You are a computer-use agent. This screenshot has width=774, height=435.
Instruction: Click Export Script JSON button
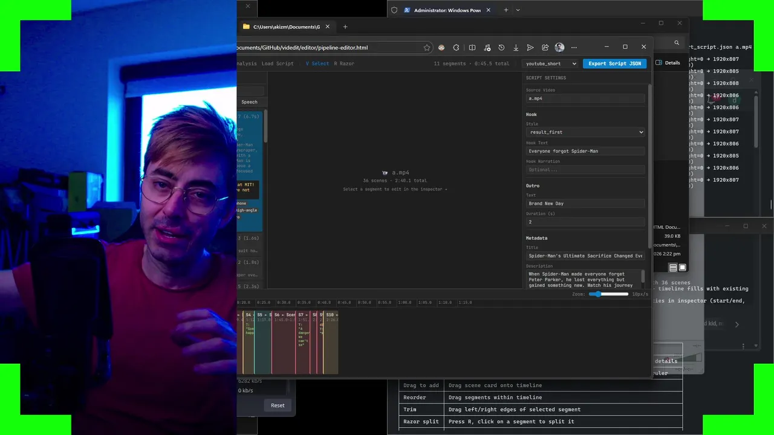614,63
